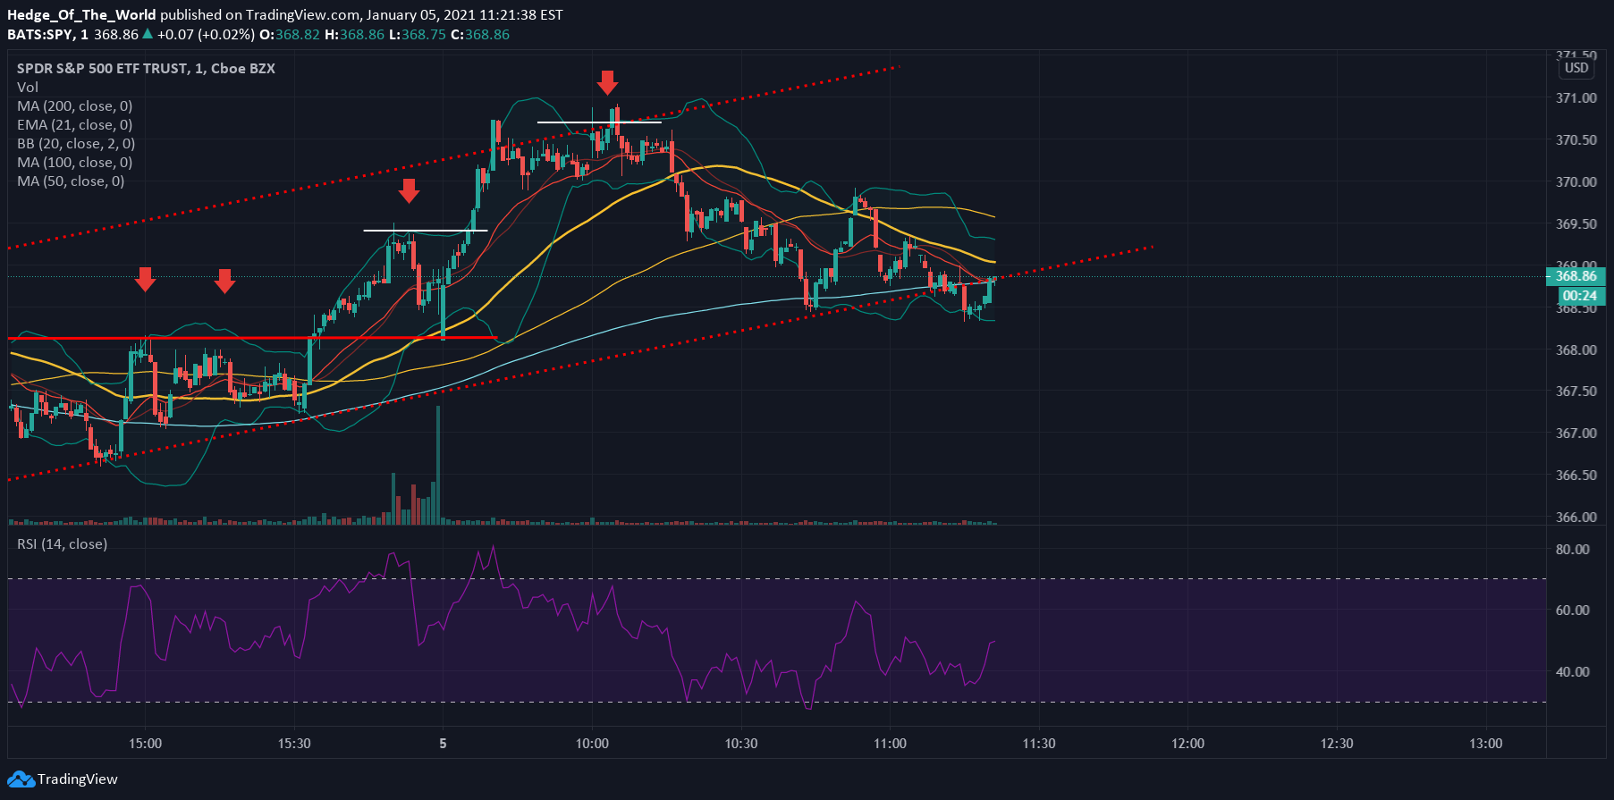Select the EMA (21, close, 0) indicator

tap(75, 125)
